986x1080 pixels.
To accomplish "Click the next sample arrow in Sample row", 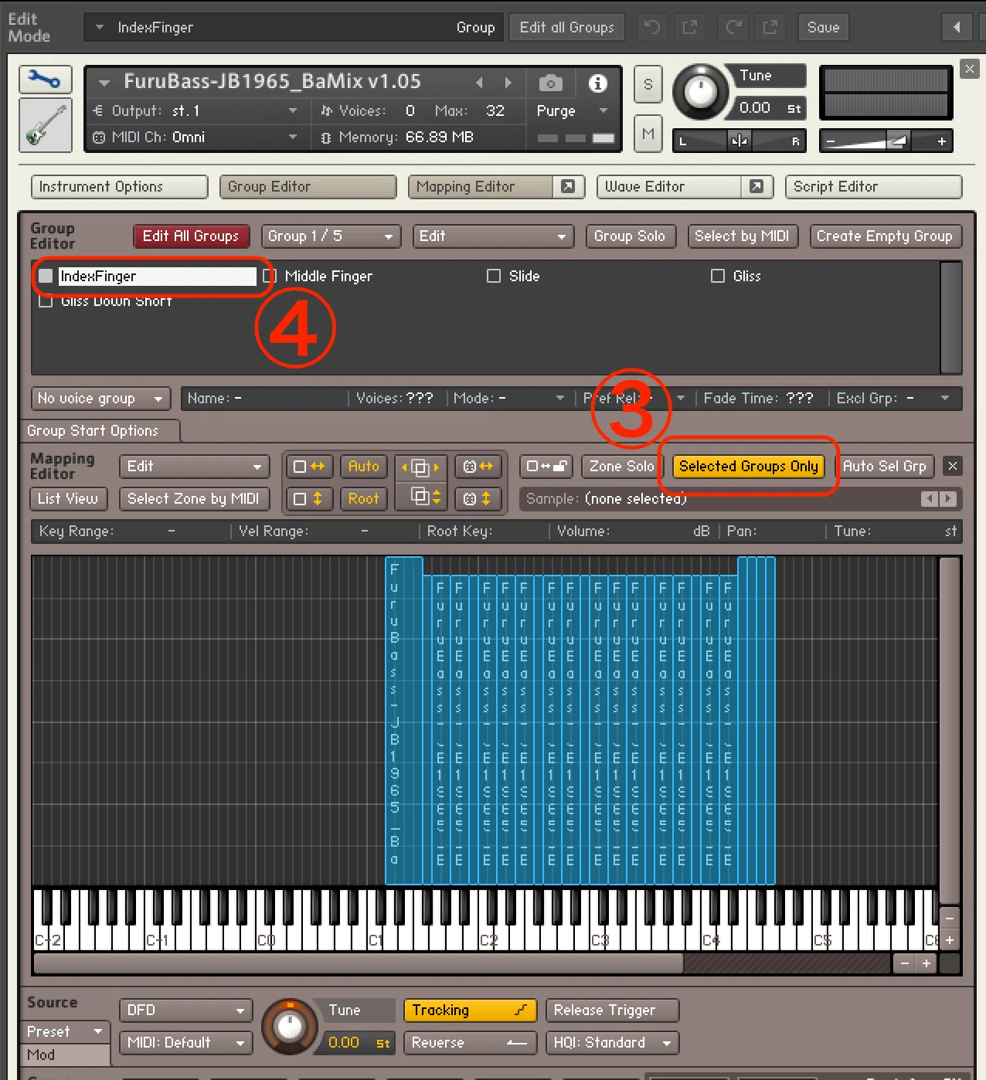I will pyautogui.click(x=948, y=499).
